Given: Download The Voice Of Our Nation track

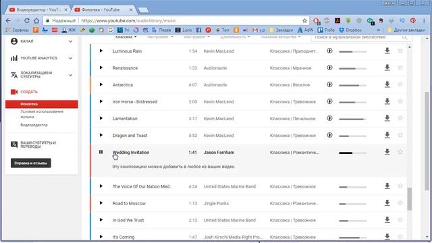Looking at the screenshot, I should click(387, 186).
